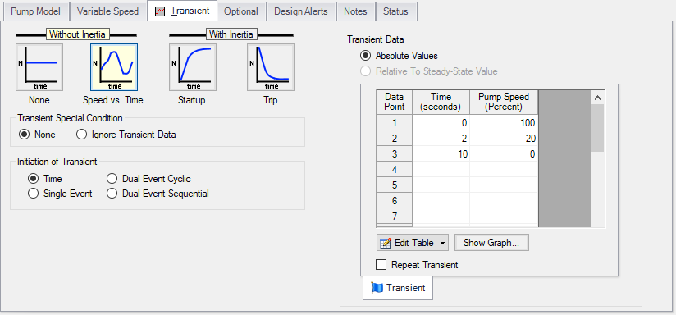Enable the Repeat Transient checkbox
The height and width of the screenshot is (315, 676).
coord(381,265)
